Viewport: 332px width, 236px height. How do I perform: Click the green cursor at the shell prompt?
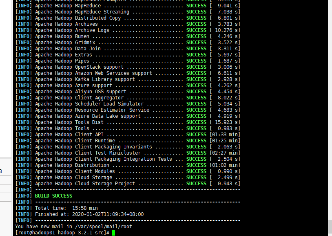[x=113, y=233]
